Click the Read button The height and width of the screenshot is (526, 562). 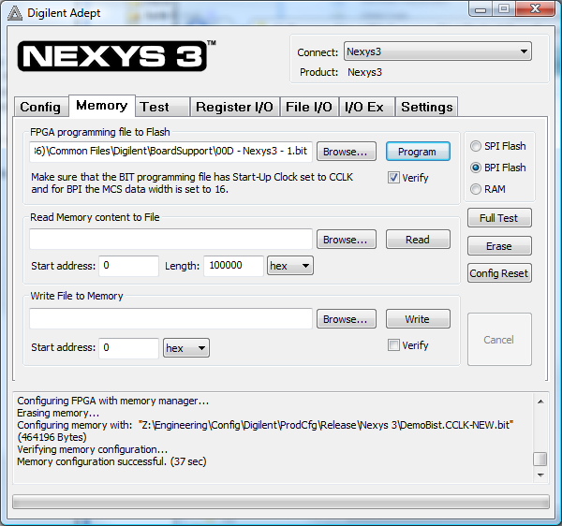(x=418, y=240)
